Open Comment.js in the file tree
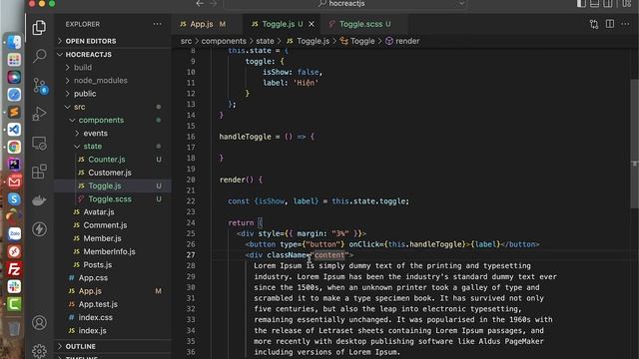This screenshot has width=639, height=359. pos(113,225)
